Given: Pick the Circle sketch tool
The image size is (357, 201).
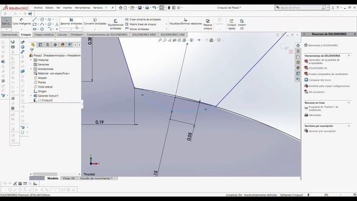Looking at the screenshot, I should point(42,20).
